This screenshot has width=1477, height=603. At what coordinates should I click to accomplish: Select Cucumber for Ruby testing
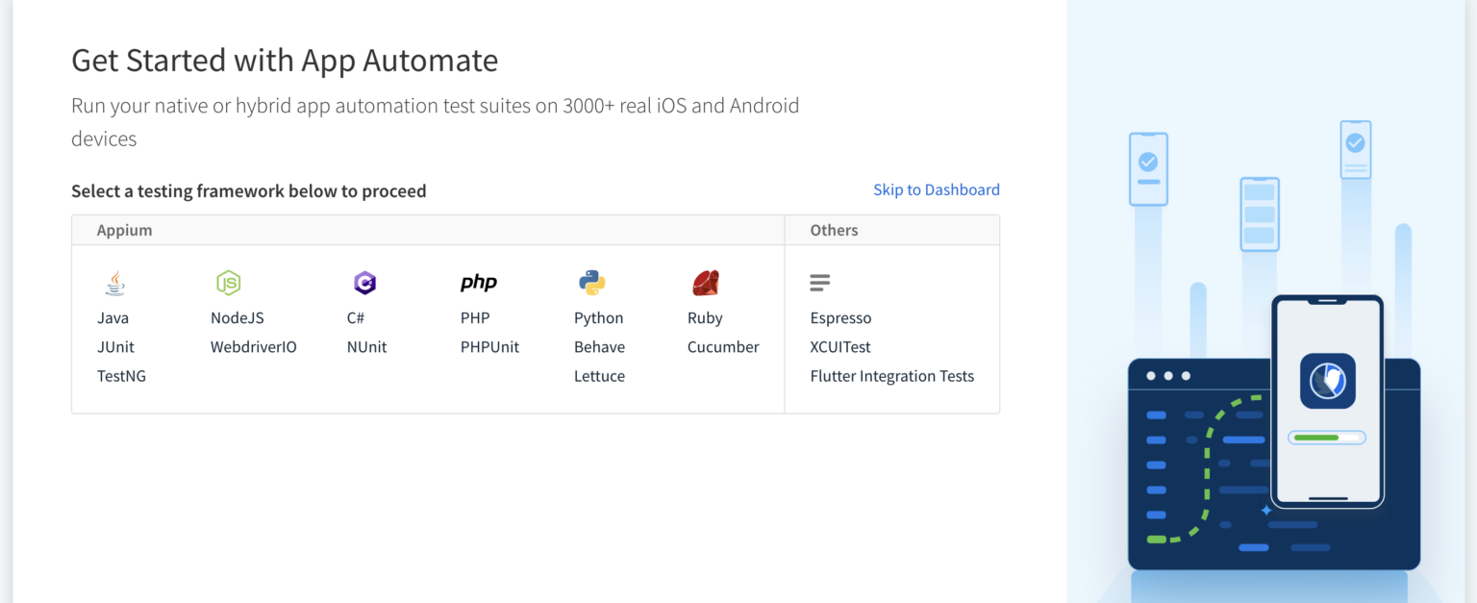723,346
